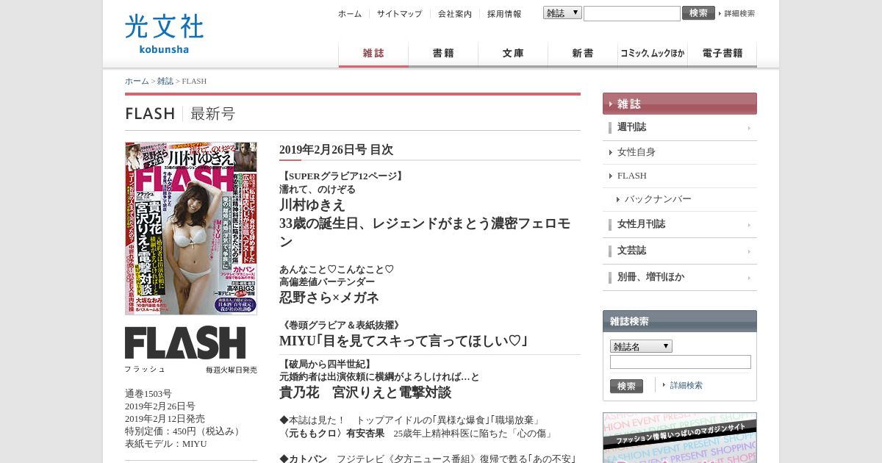882x463 pixels.
Task: Click the 雑誌 sidebar header
Action: tap(680, 104)
